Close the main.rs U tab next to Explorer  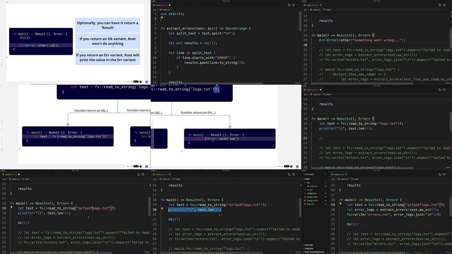pyautogui.click(x=346, y=174)
